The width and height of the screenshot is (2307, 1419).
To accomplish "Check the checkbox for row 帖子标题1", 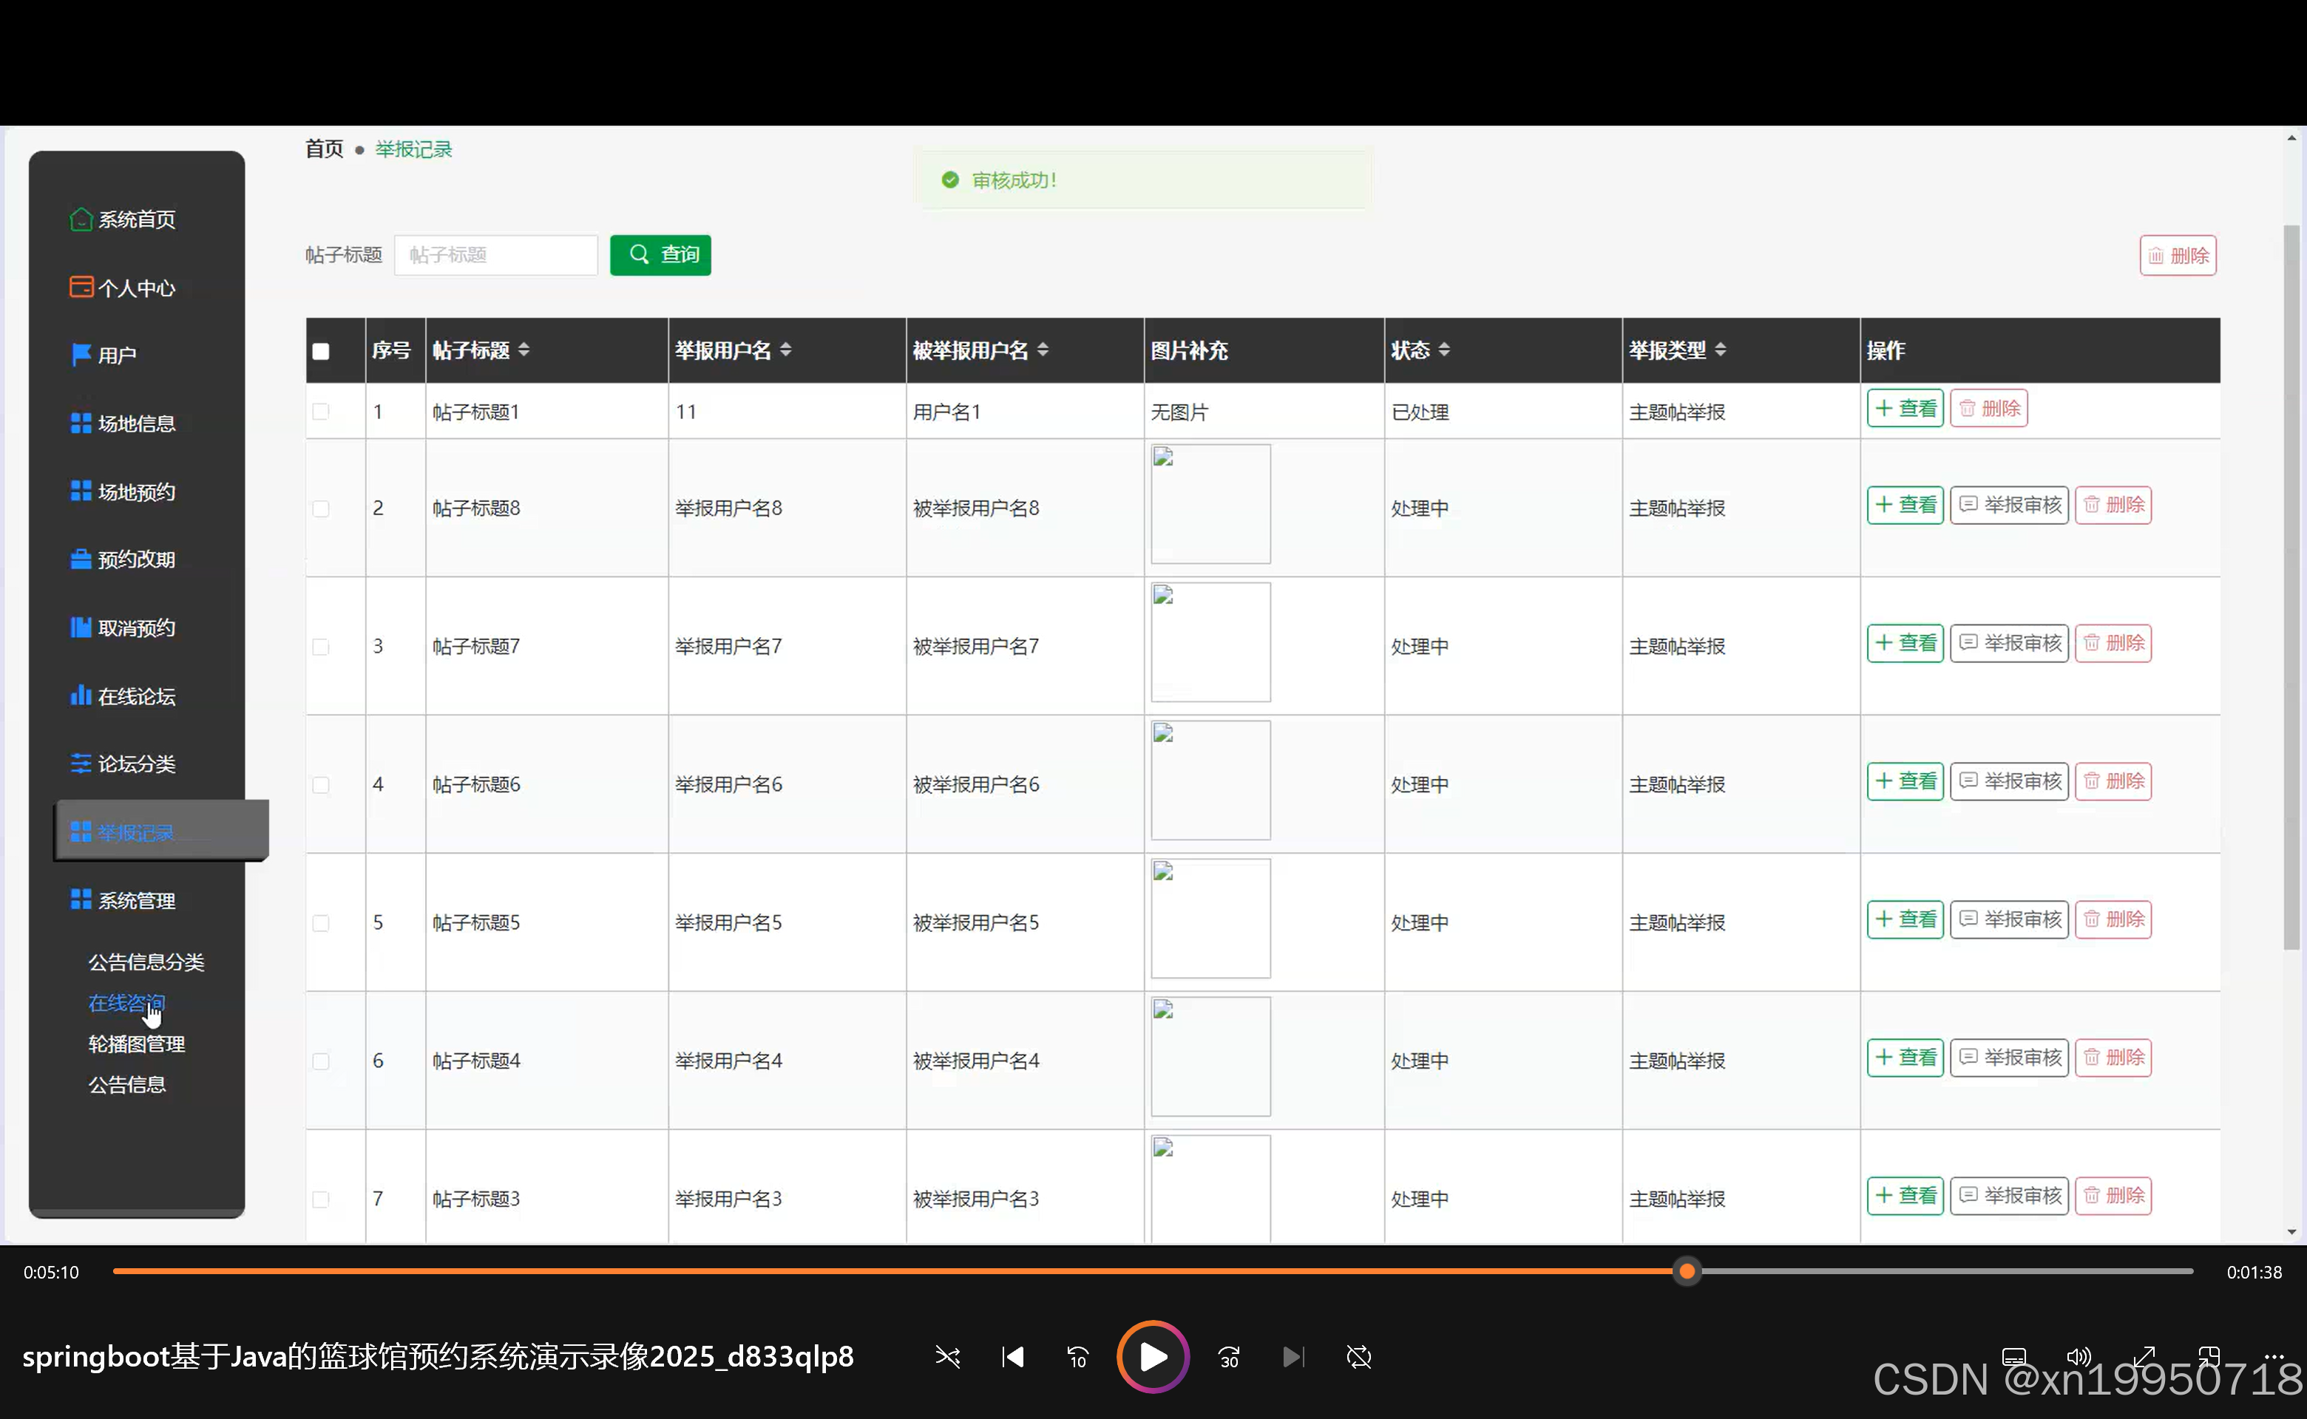I will [x=321, y=412].
